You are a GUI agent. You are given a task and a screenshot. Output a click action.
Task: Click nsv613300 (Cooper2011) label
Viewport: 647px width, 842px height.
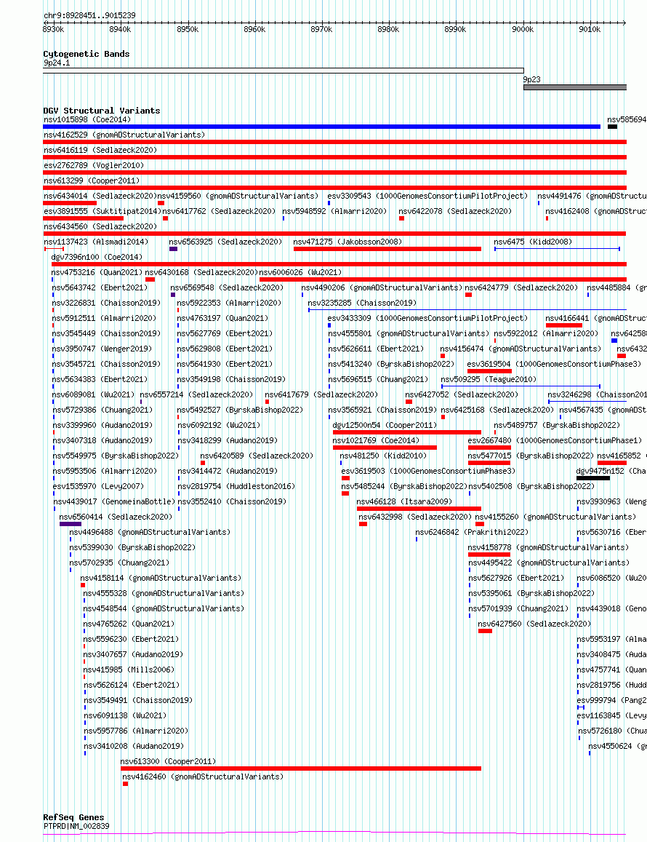(x=169, y=761)
